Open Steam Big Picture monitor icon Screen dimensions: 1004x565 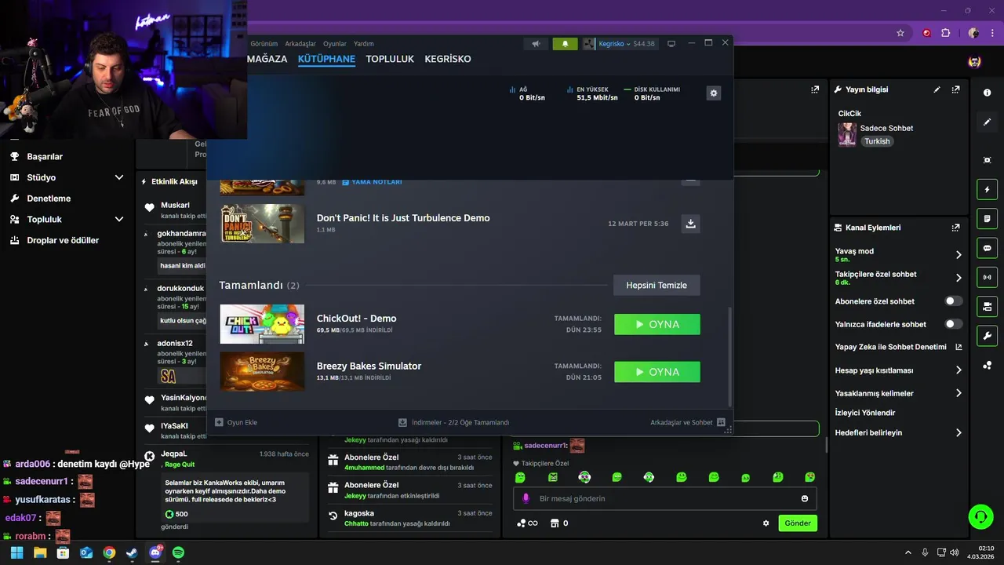coord(671,44)
